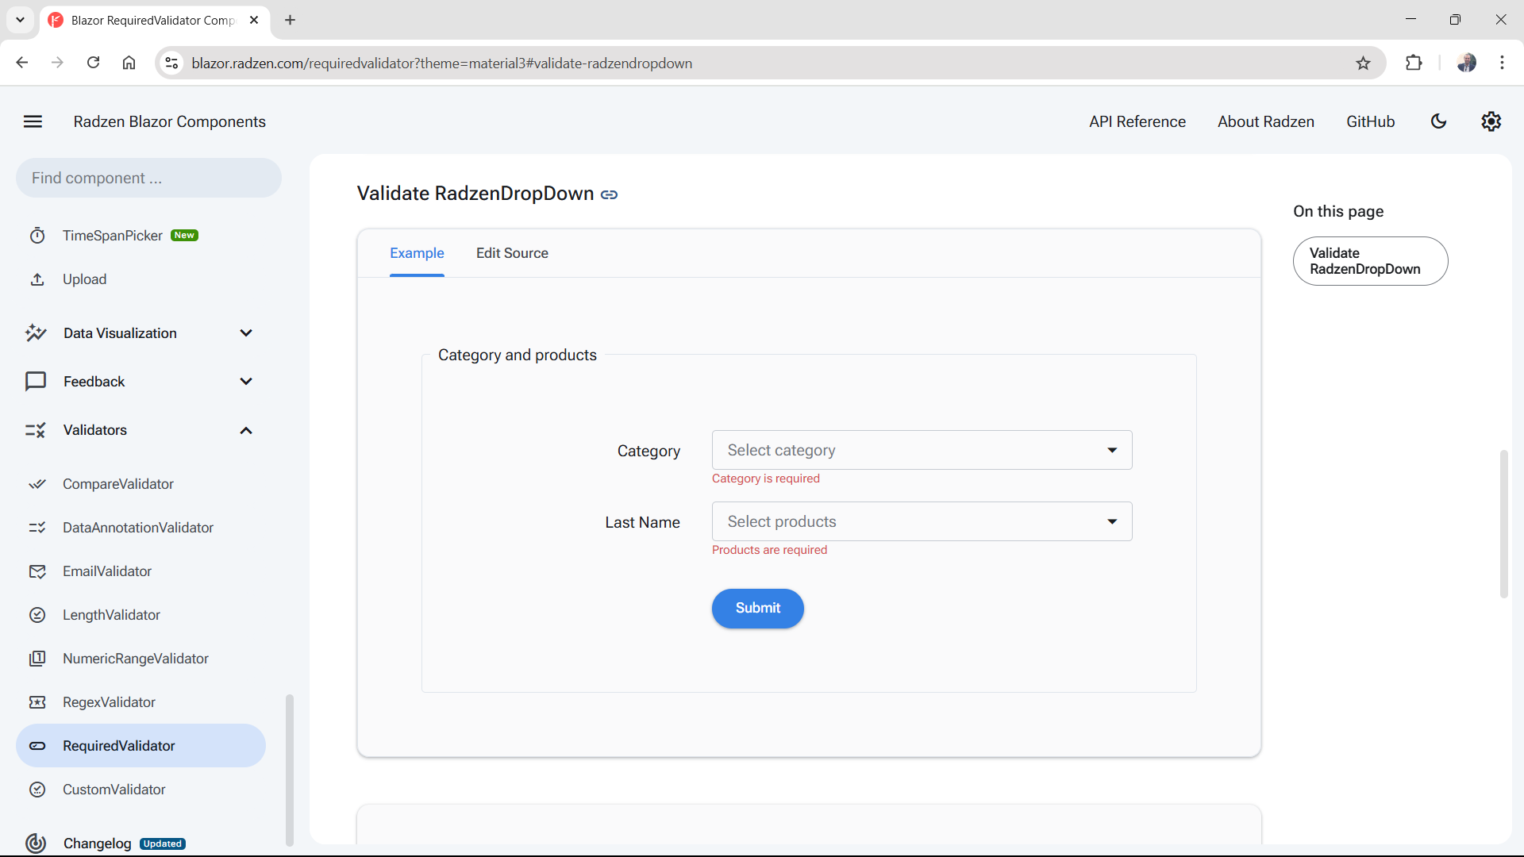The width and height of the screenshot is (1524, 857).
Task: Click the RegexValidator icon
Action: 37,702
